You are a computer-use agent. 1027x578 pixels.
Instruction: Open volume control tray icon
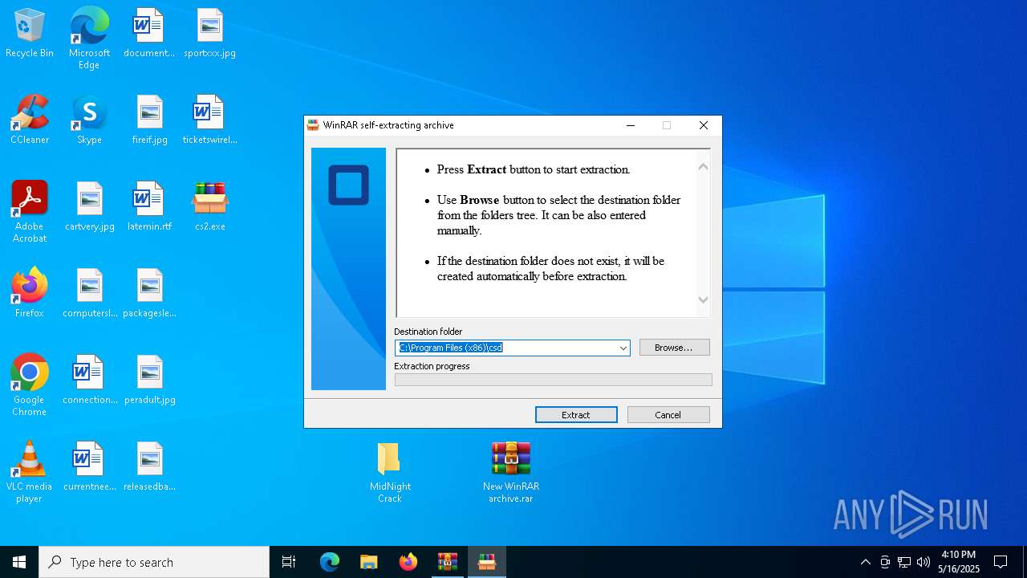pyautogui.click(x=923, y=562)
